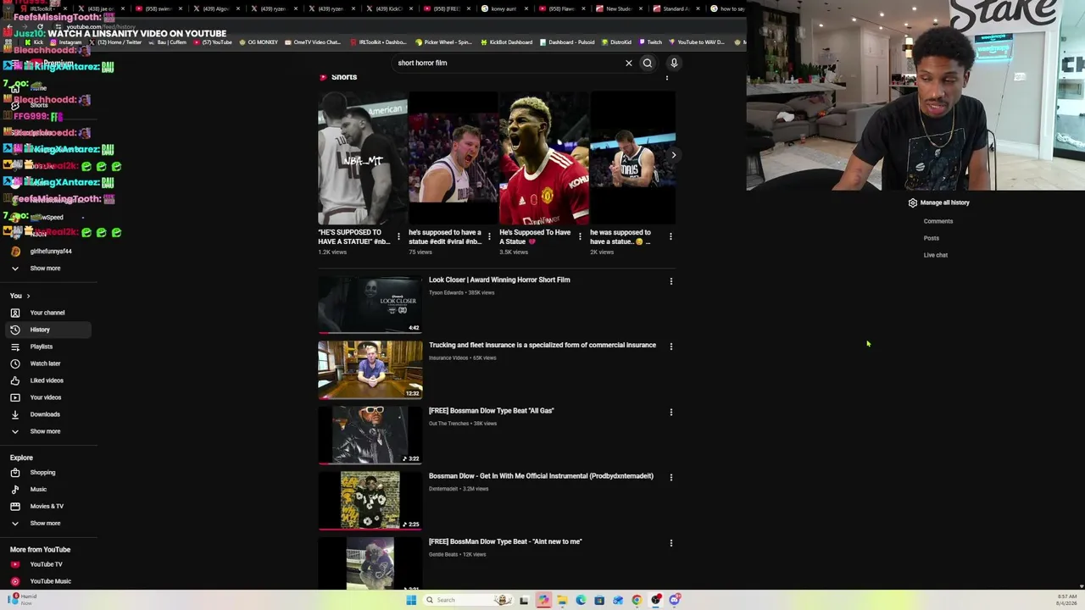Open Google Chrome from the taskbar

(x=637, y=600)
